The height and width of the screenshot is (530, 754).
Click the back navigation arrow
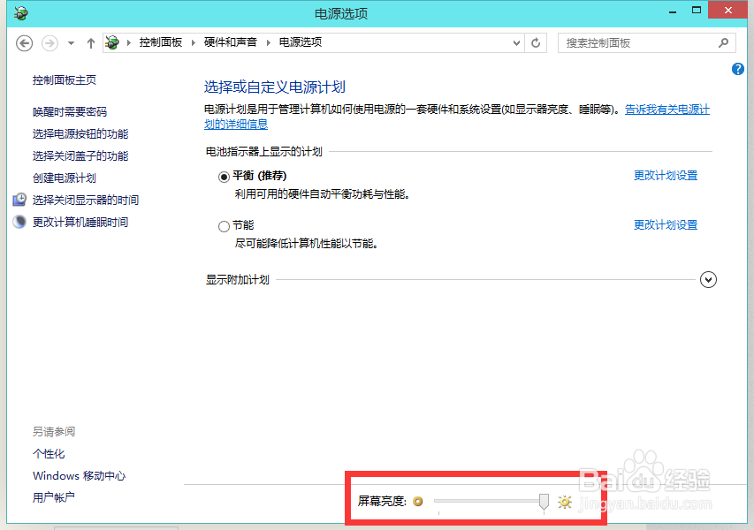[24, 42]
